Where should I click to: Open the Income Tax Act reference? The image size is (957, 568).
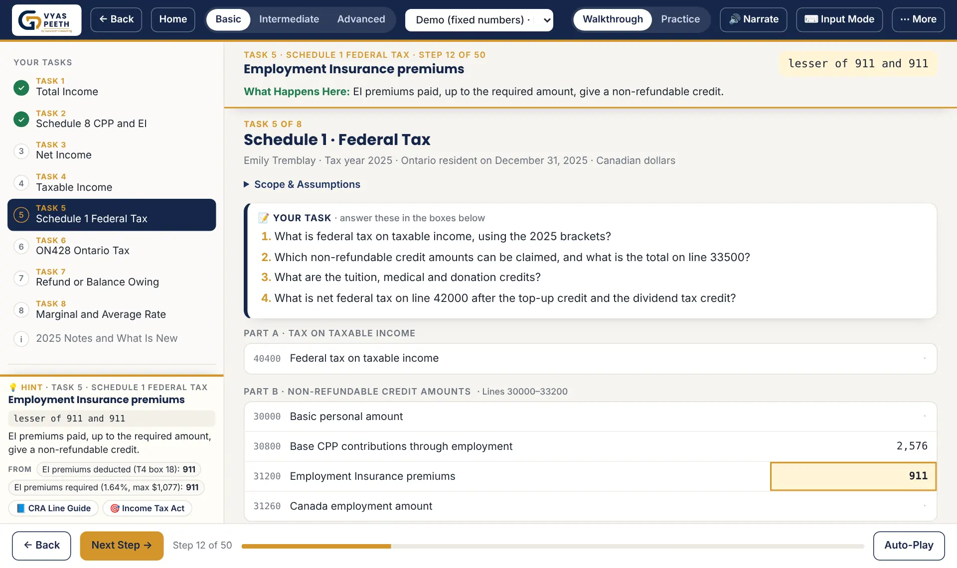click(148, 508)
